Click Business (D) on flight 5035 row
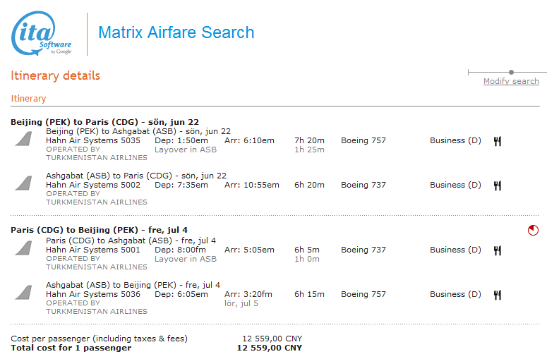This screenshot has height=359, width=547. pos(455,140)
